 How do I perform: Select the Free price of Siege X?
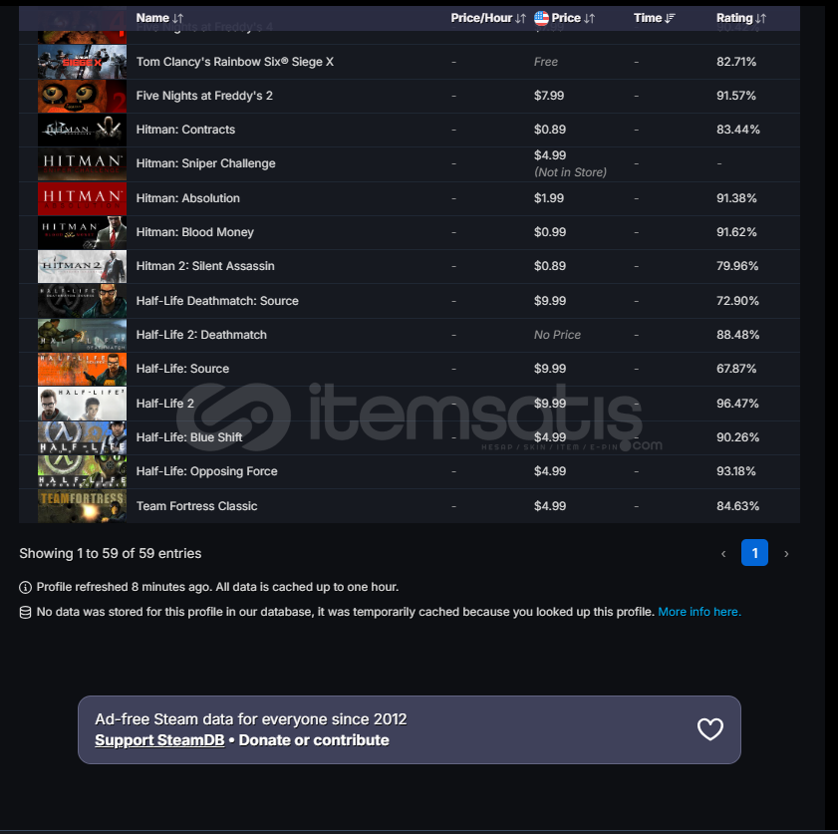point(546,62)
